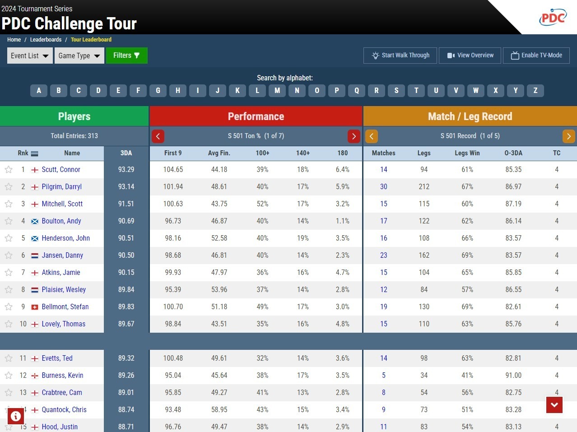Sort by O-3DA column
The image size is (577, 432).
[513, 153]
